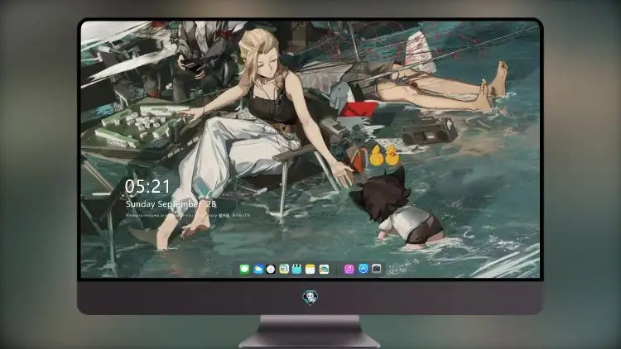Screen dimensions: 621x349
Task: Open the clapperboard video app in dock
Action: point(296,270)
